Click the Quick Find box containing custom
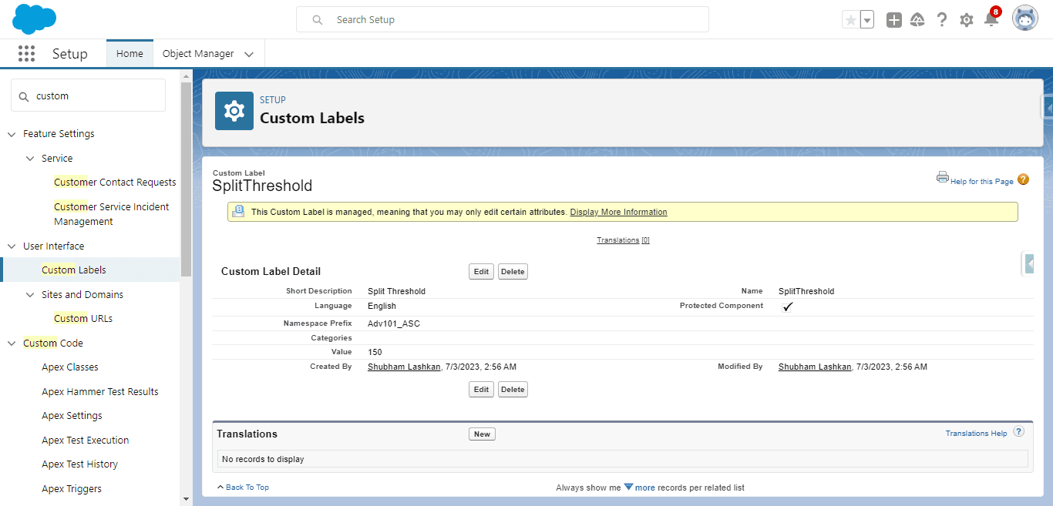 [88, 96]
